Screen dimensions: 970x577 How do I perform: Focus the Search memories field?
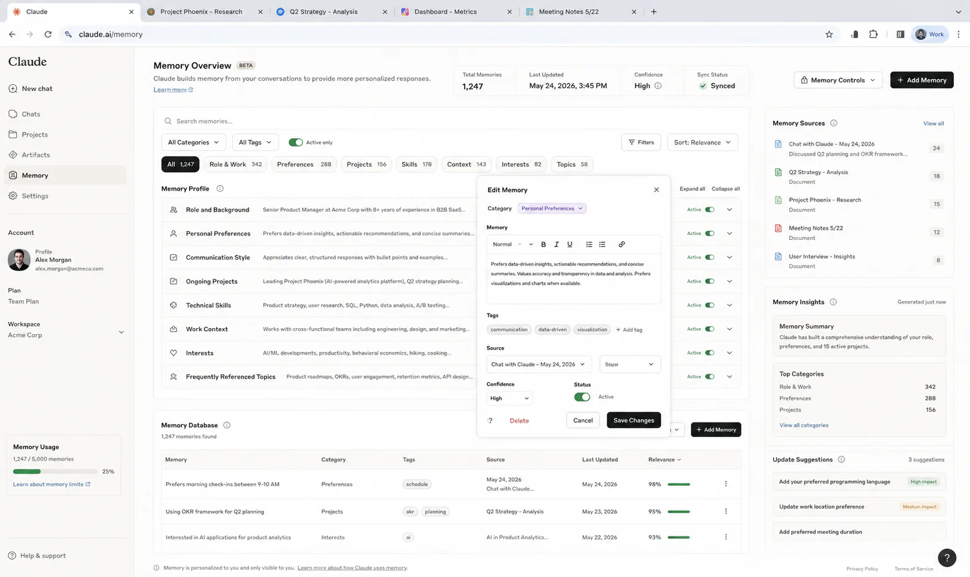click(451, 121)
